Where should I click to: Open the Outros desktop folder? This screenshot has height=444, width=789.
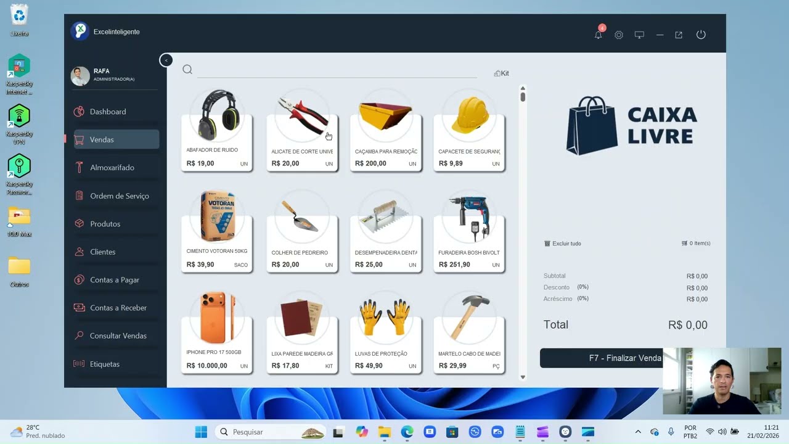click(x=19, y=271)
